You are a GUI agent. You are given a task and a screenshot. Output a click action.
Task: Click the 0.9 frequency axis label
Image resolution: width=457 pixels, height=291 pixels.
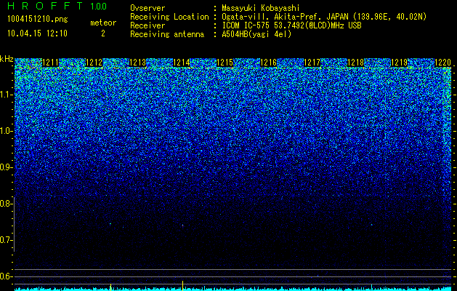coord(6,167)
